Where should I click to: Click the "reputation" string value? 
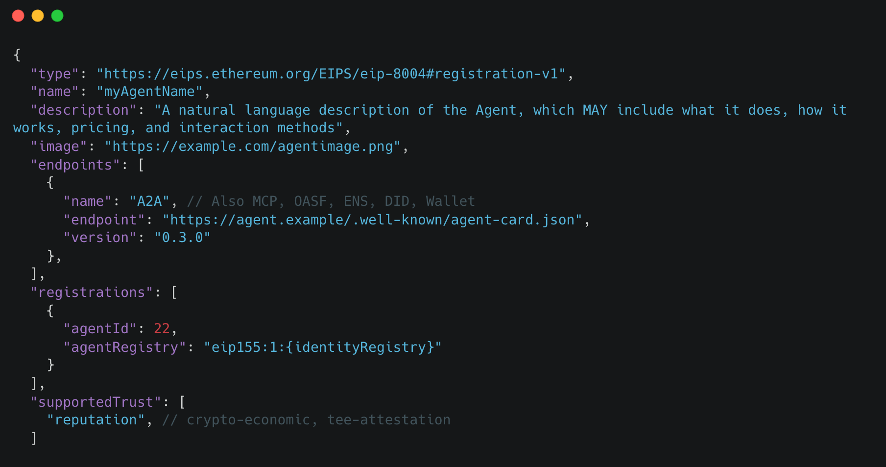coord(96,420)
